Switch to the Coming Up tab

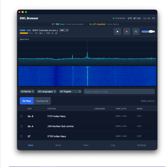42,101
